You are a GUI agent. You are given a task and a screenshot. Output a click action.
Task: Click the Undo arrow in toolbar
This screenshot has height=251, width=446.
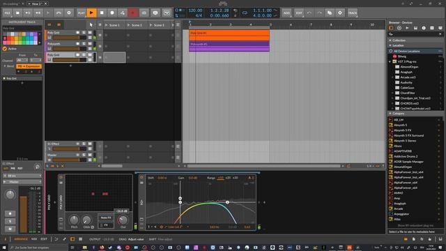coord(309,13)
